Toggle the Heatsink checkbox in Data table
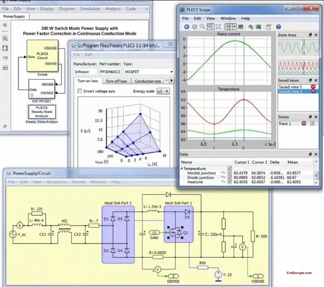The height and width of the screenshot is (287, 324). click(229, 182)
